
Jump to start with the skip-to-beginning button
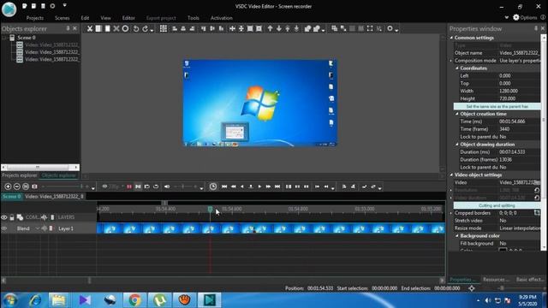[224, 187]
